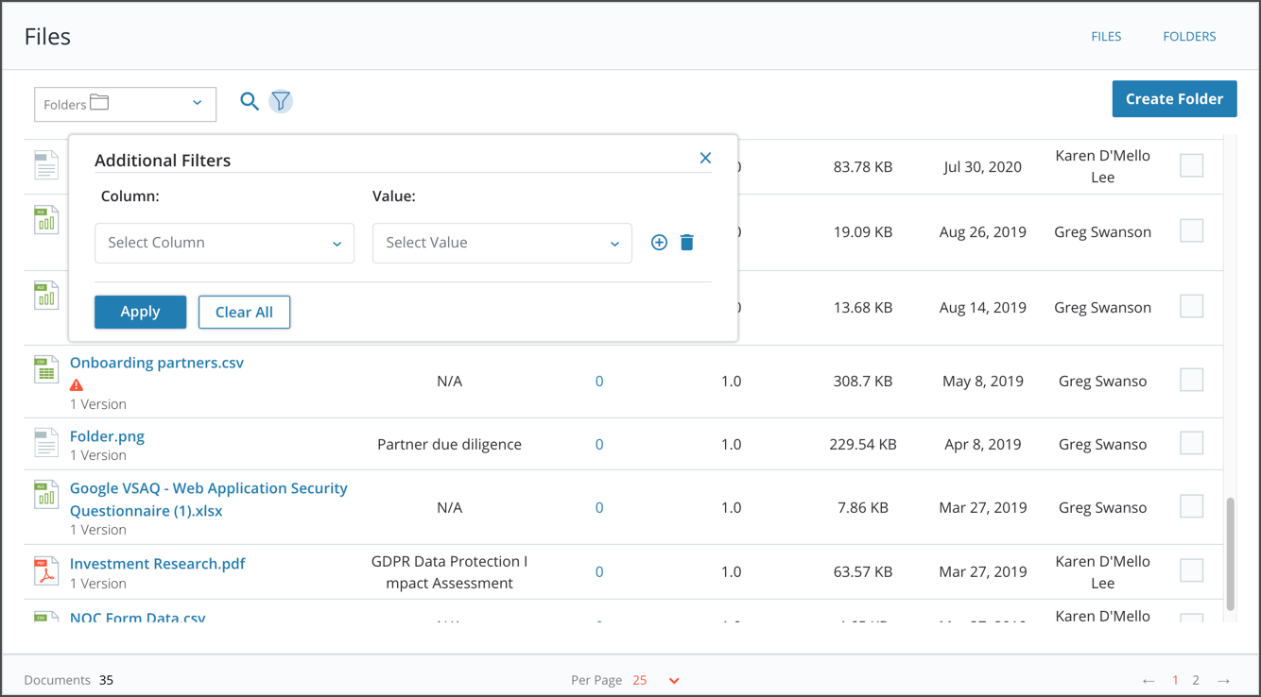Click the 'Apr 8, 2019' date cell

click(983, 445)
